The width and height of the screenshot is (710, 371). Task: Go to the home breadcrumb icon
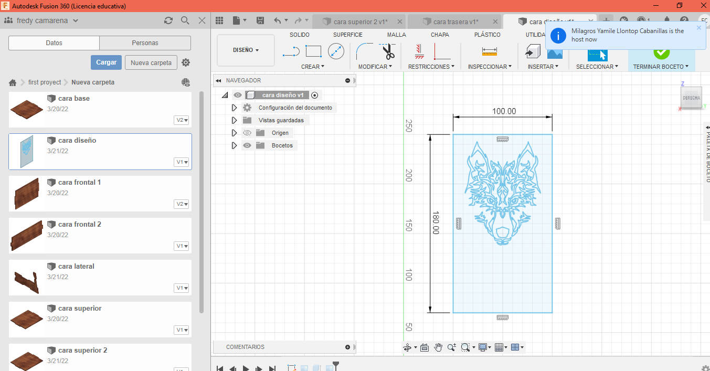[x=13, y=82]
